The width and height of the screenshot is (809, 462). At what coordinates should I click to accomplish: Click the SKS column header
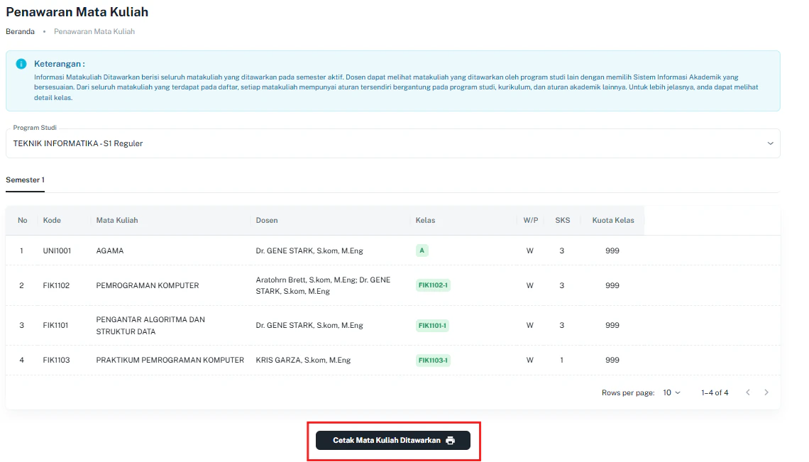pyautogui.click(x=562, y=221)
